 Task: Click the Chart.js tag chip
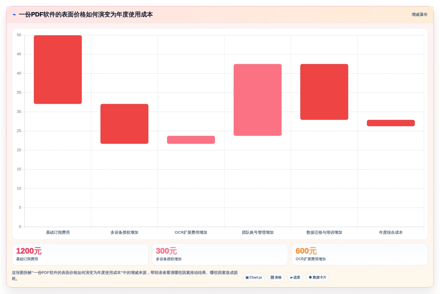tap(254, 278)
